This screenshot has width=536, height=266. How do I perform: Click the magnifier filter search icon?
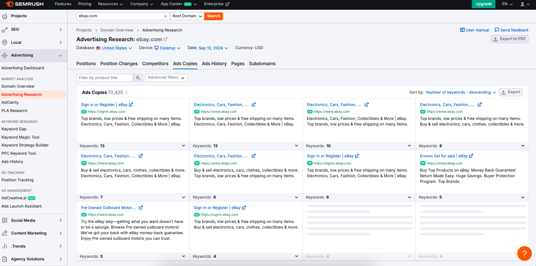[138, 78]
